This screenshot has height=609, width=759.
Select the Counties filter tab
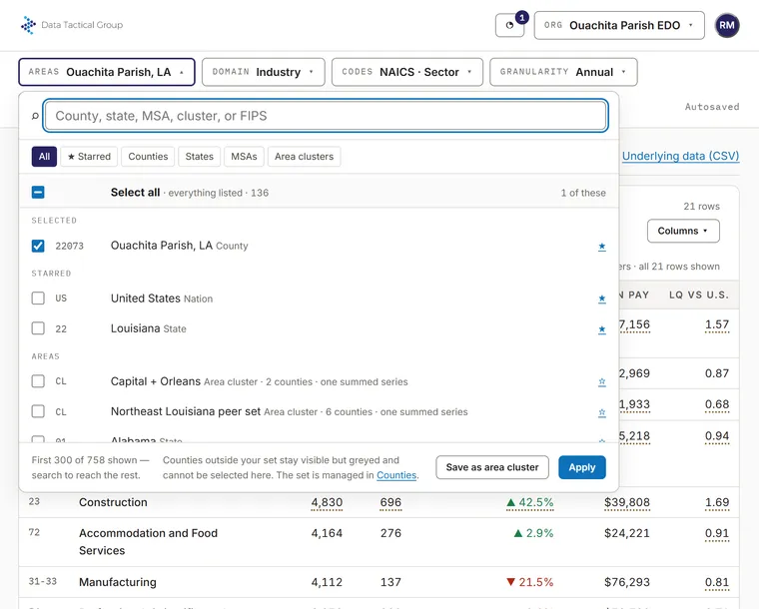coord(148,157)
